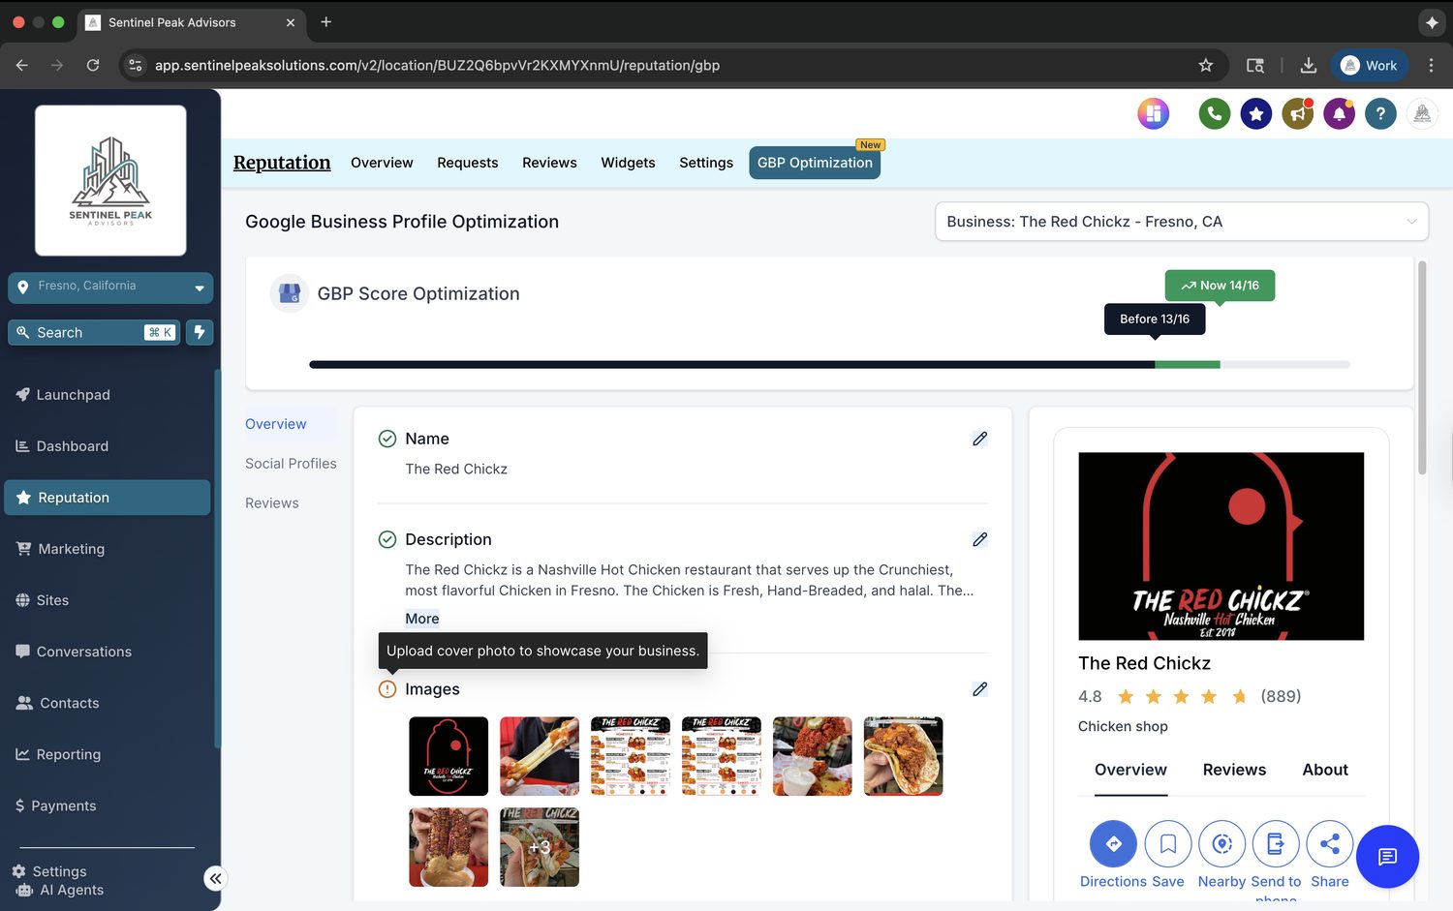Open the Widgets tab
Viewport: 1453px width, 911px height.
[x=628, y=163]
